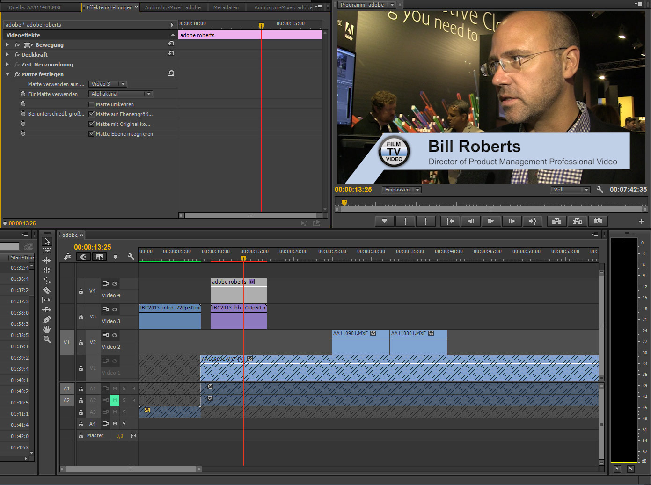
Task: Open timeline display settings wrench
Action: [x=131, y=257]
